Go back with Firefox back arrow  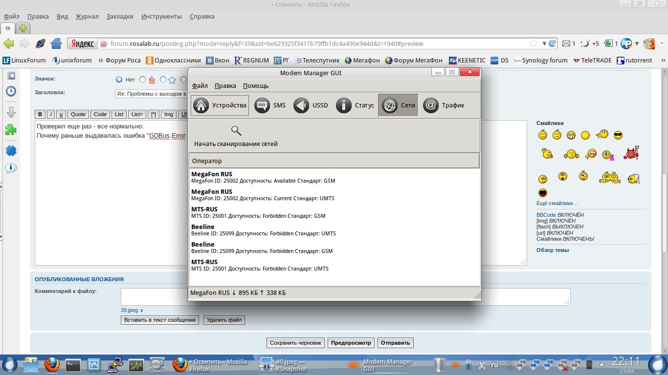(x=9, y=43)
